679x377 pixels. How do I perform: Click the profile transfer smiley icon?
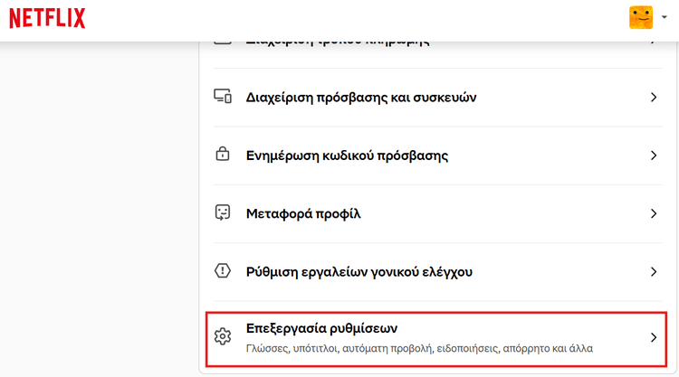click(223, 213)
